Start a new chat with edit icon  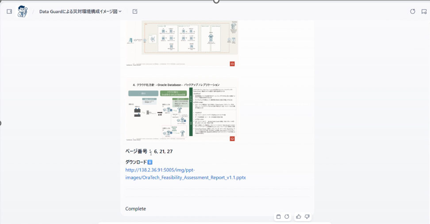(x=135, y=11)
